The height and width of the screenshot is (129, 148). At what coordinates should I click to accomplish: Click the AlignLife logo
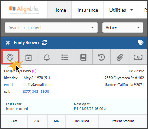(x=24, y=10)
